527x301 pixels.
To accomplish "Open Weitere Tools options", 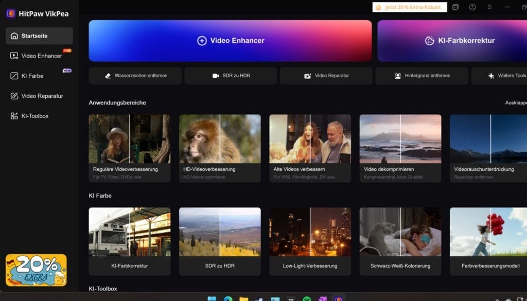I will tap(506, 76).
